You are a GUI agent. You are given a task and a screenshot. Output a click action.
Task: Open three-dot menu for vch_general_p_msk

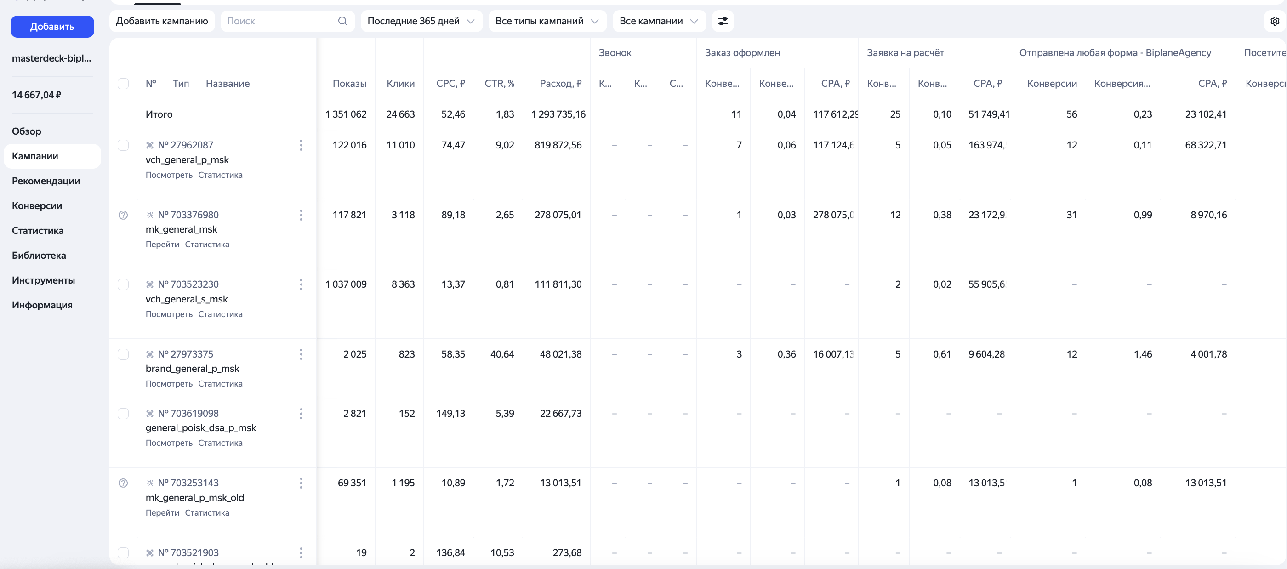tap(301, 145)
